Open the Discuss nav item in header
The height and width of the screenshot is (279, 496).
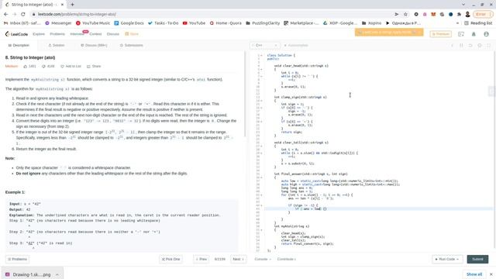tap(113, 34)
